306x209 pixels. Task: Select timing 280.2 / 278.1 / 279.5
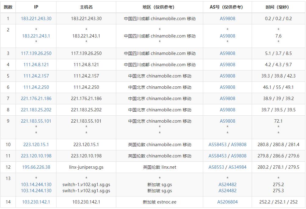point(278,167)
